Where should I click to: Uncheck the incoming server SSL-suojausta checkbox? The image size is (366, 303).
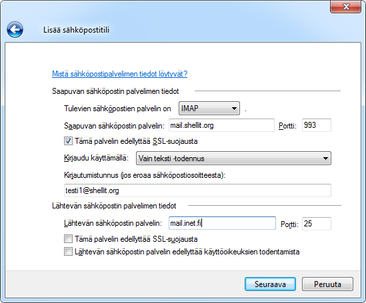click(68, 141)
